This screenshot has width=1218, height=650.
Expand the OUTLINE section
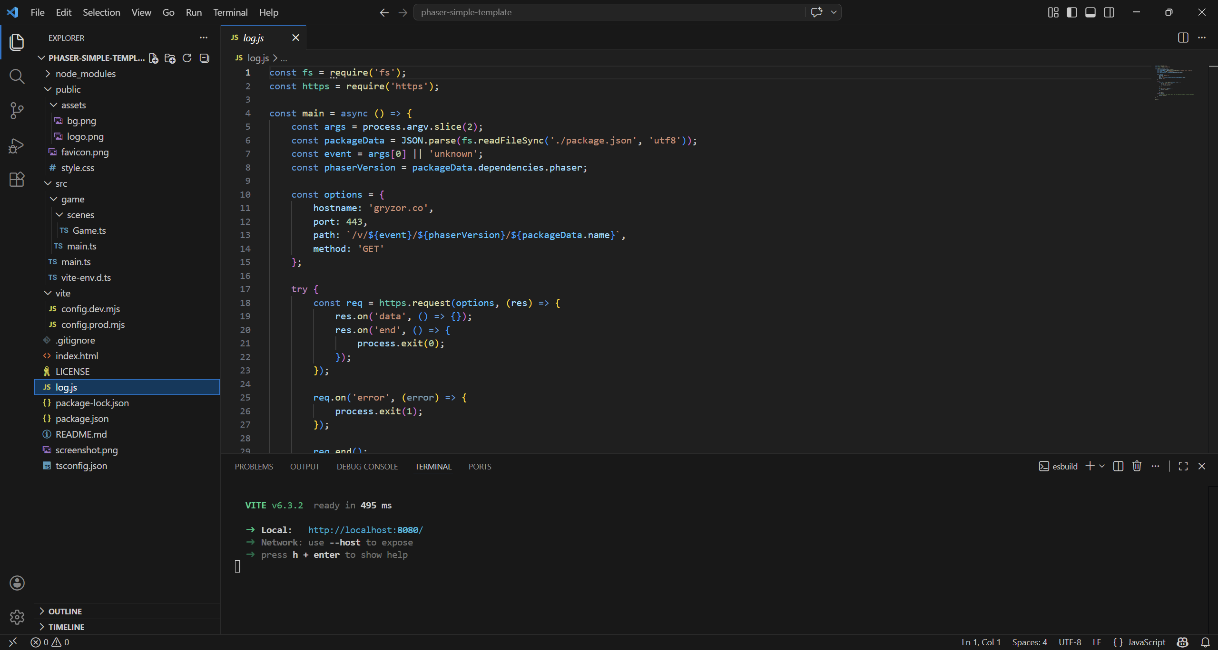coord(65,611)
